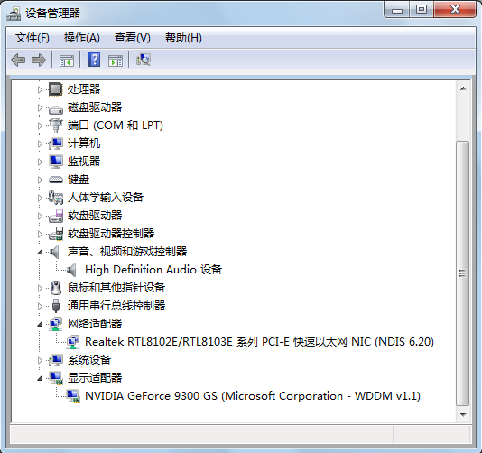Select NVIDIA GeForce 9300 GS device
The image size is (482, 453).
click(x=253, y=396)
